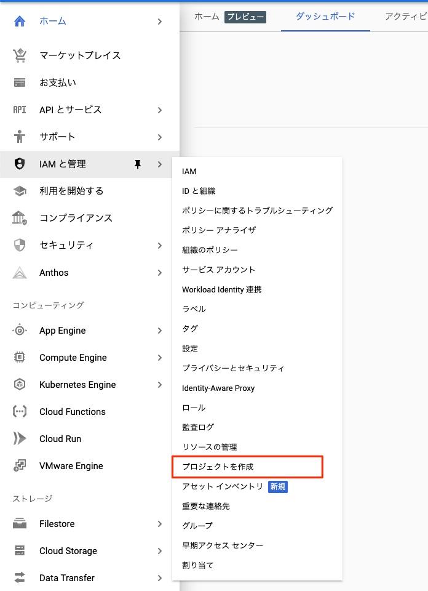Select 設定 in the IAM submenu
Viewport: 428px width, 591px height.
pyautogui.click(x=190, y=348)
